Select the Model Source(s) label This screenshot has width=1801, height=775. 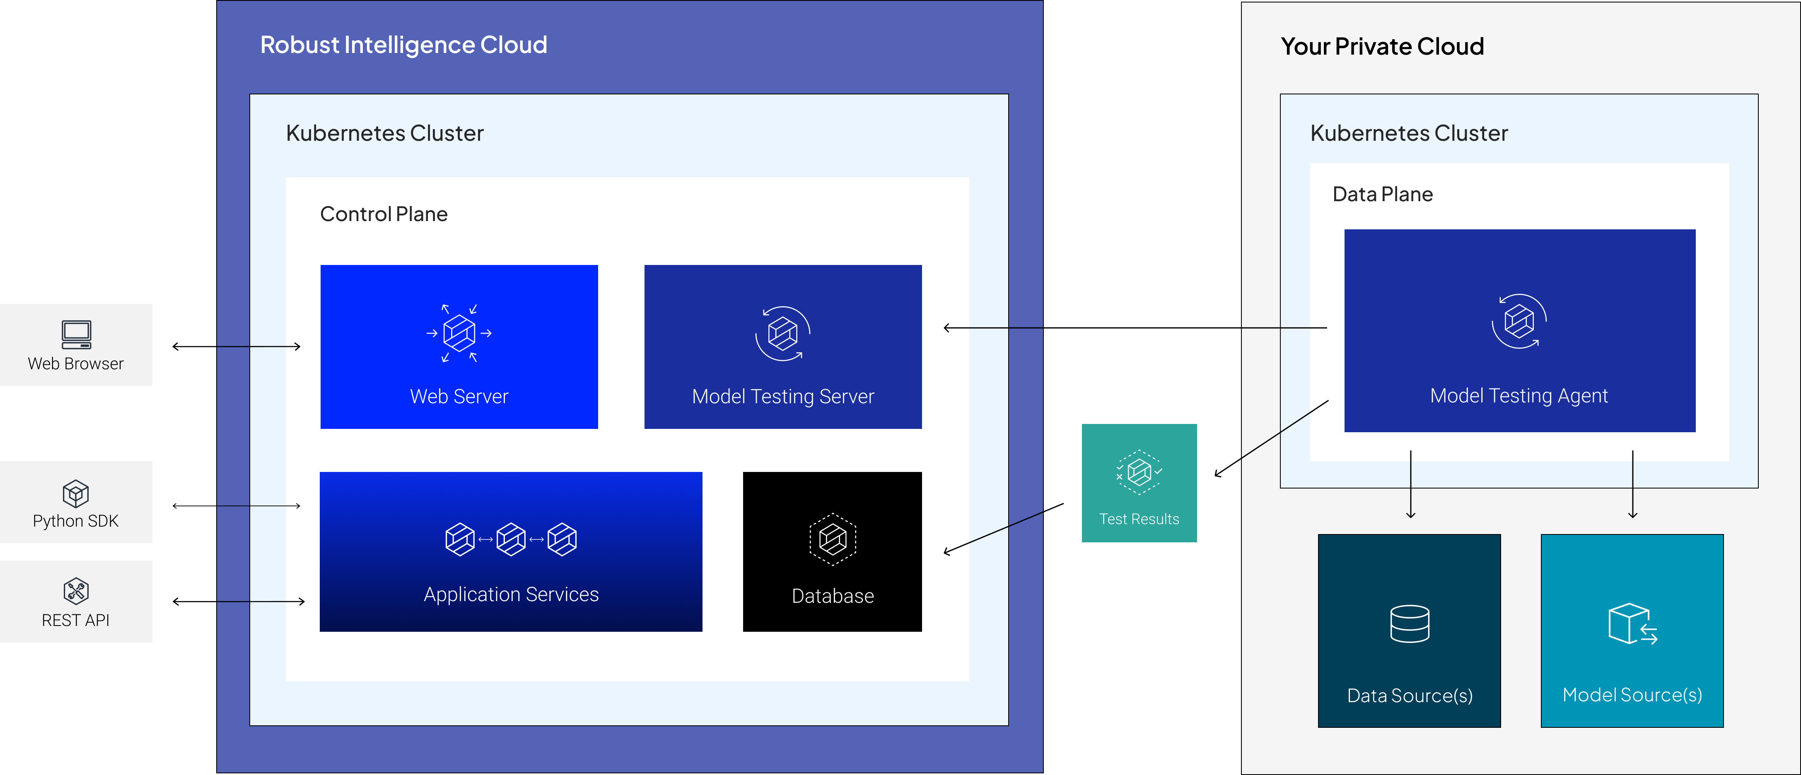(1632, 695)
